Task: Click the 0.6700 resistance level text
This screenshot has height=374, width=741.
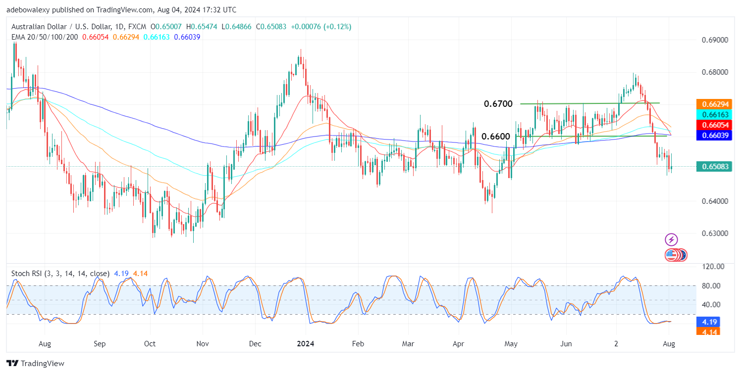Action: [498, 104]
